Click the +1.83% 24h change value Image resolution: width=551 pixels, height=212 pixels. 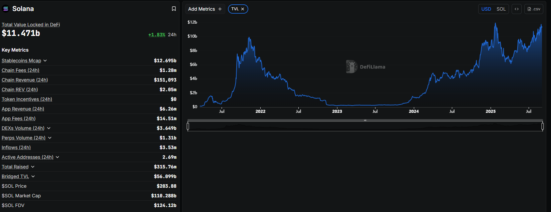157,35
